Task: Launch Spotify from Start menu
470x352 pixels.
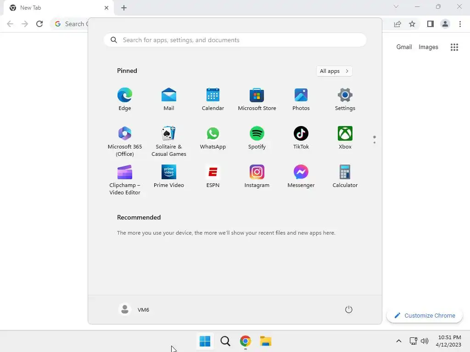Action: pyautogui.click(x=257, y=137)
